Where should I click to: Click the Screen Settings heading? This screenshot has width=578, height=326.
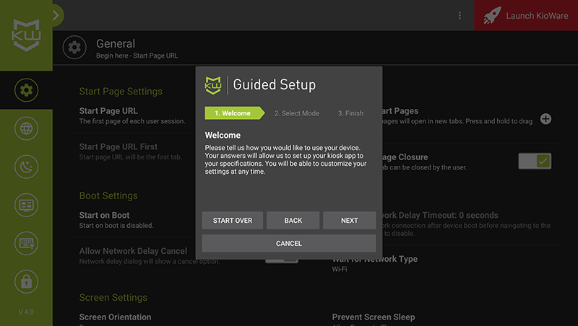[x=113, y=297]
